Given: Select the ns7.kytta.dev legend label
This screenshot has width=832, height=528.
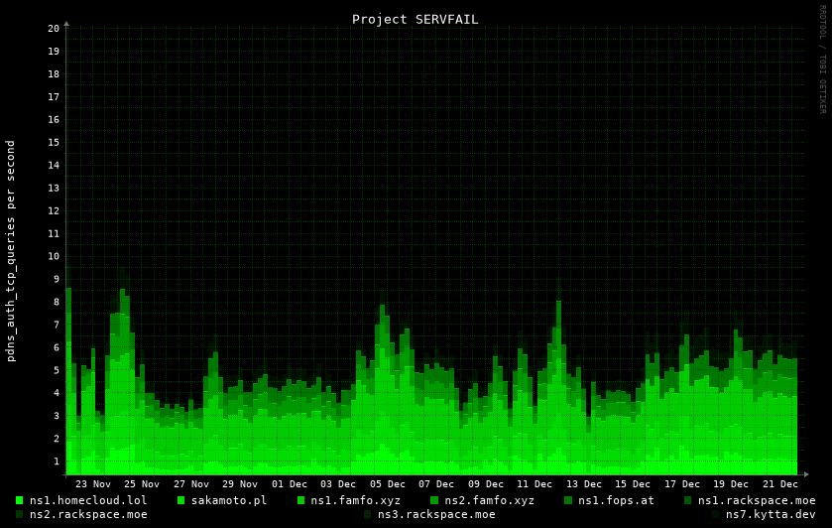Looking at the screenshot, I should pos(771,514).
